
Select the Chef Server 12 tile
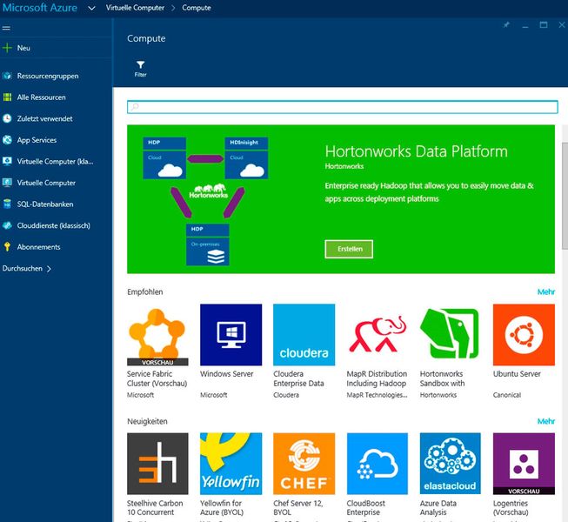304,464
